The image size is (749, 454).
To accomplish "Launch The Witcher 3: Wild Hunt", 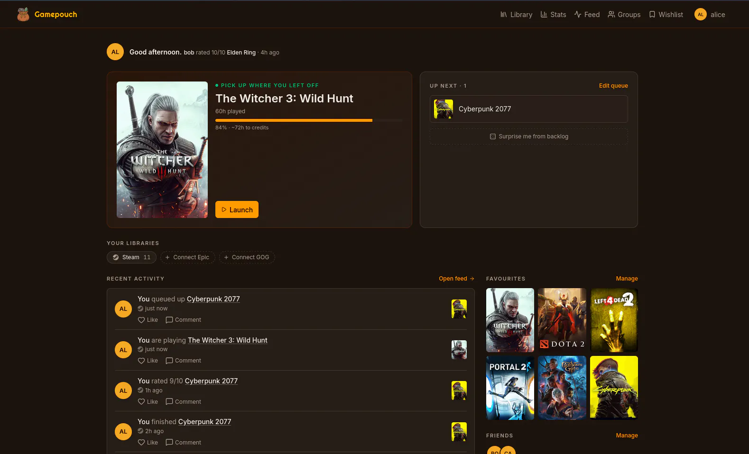I will click(x=237, y=209).
